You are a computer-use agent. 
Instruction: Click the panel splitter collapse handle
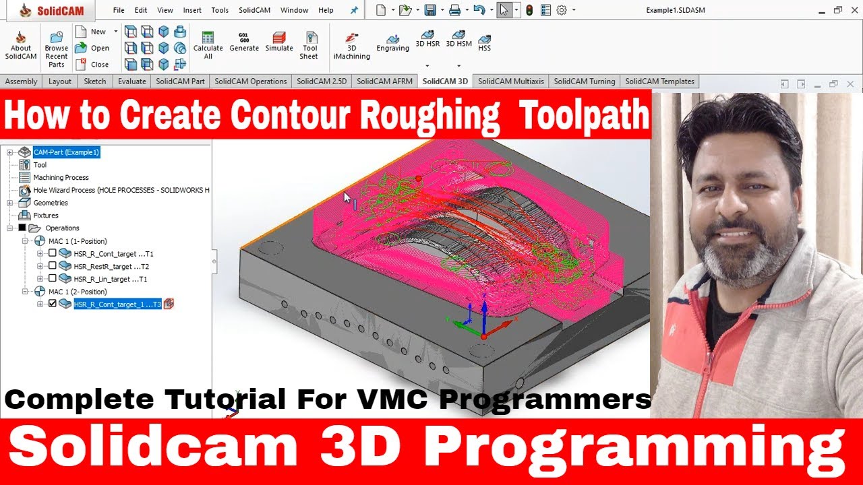pos(214,261)
